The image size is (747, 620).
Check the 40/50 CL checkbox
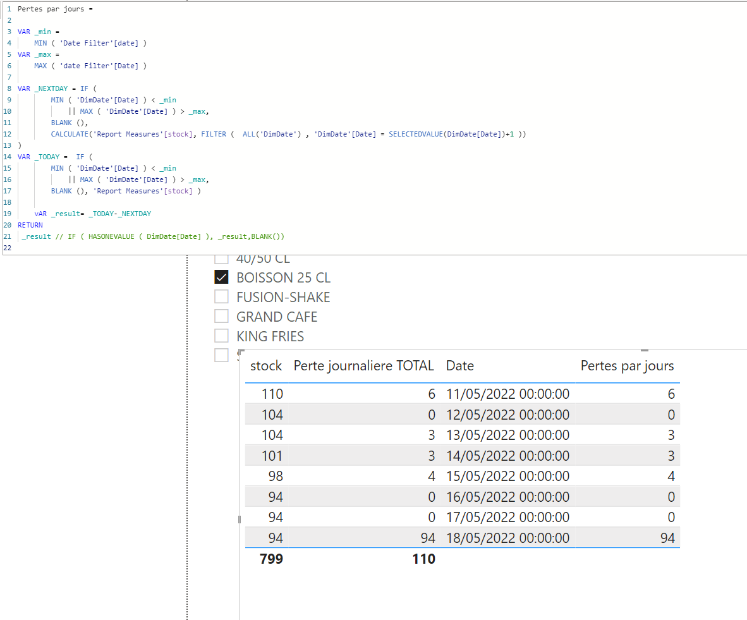pyautogui.click(x=221, y=258)
